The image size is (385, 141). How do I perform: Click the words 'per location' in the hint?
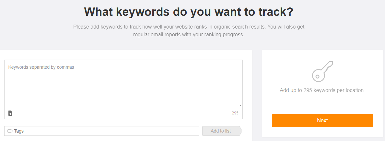point(351,90)
